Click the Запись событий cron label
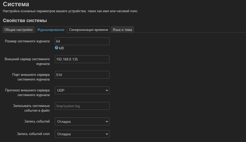The width and height of the screenshot is (246, 142). pos(33,134)
